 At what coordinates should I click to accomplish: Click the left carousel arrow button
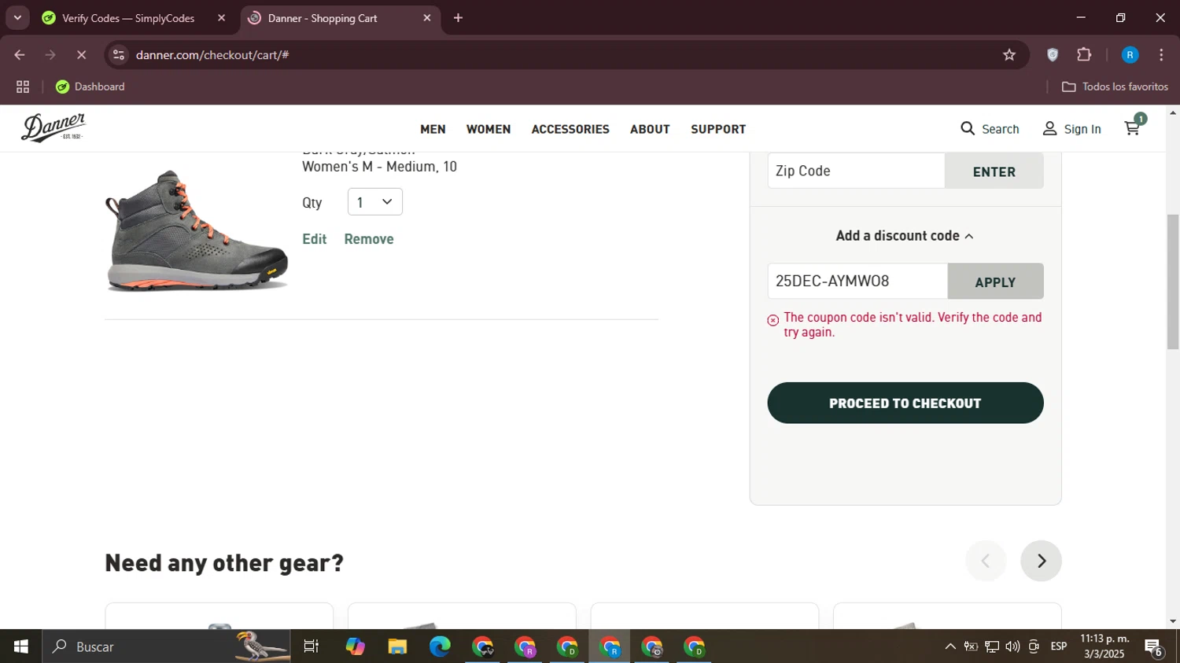coord(986,561)
